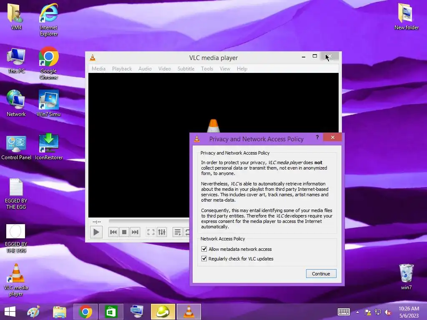
Task: Click the VLC seek bar
Action: [x=149, y=221]
